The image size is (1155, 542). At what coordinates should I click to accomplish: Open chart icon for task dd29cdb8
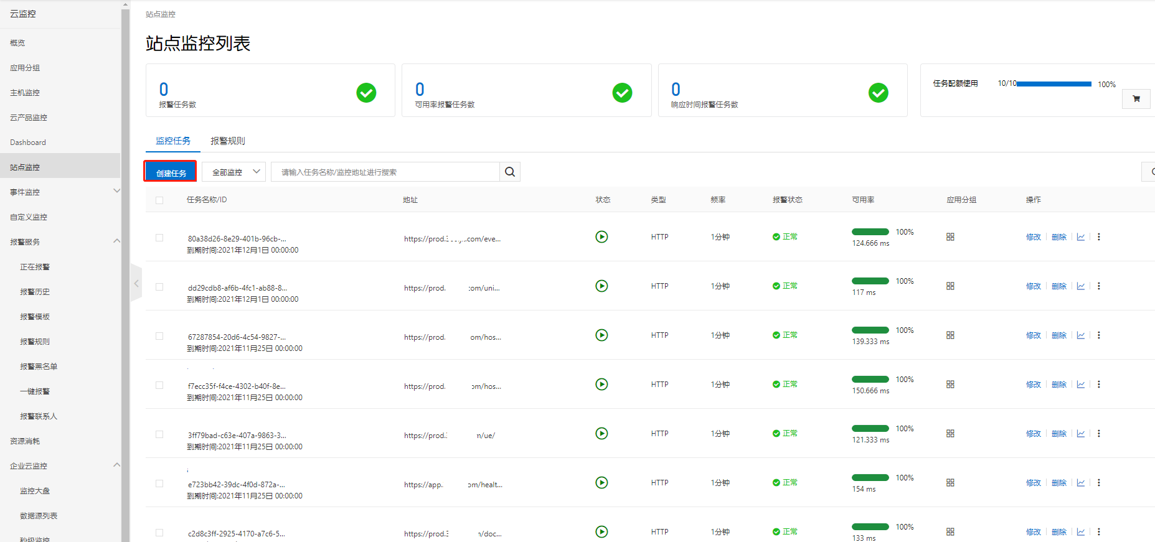pyautogui.click(x=1081, y=286)
